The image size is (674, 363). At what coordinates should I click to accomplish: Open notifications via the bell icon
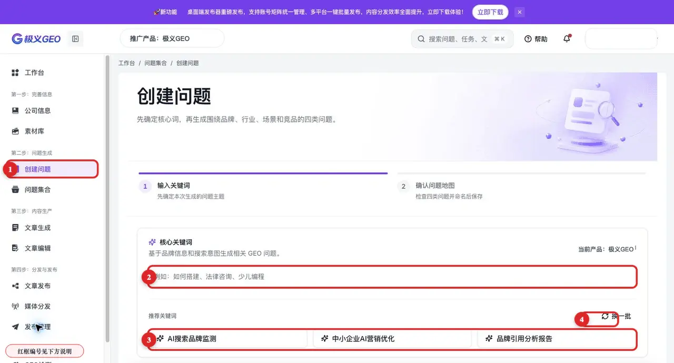tap(567, 39)
